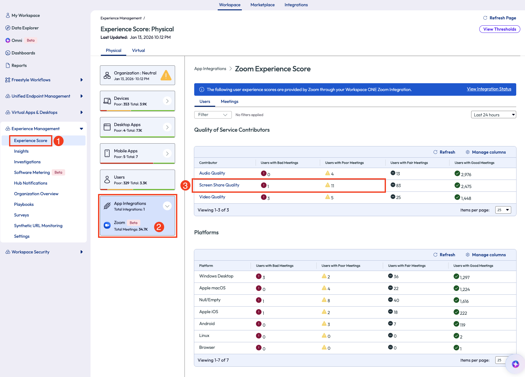525x377 pixels.
Task: Click the View Thresholds button
Action: tap(499, 29)
